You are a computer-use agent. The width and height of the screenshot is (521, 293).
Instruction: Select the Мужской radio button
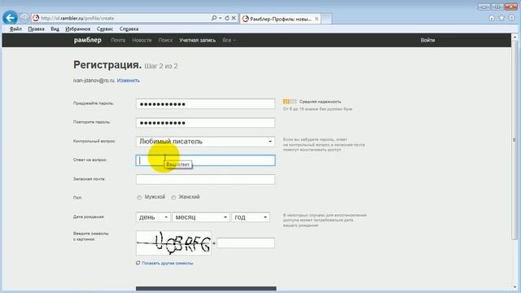tap(139, 197)
